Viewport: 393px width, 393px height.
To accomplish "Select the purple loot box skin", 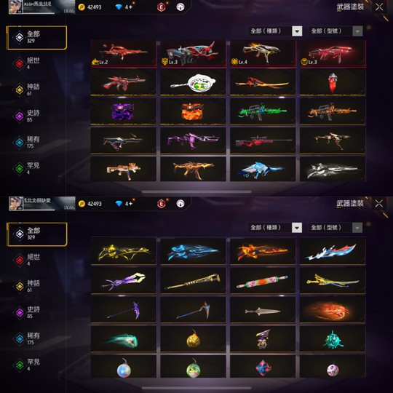I will coord(123,111).
